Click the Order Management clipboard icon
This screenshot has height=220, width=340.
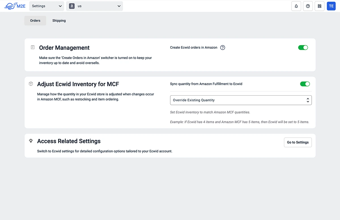pos(33,47)
